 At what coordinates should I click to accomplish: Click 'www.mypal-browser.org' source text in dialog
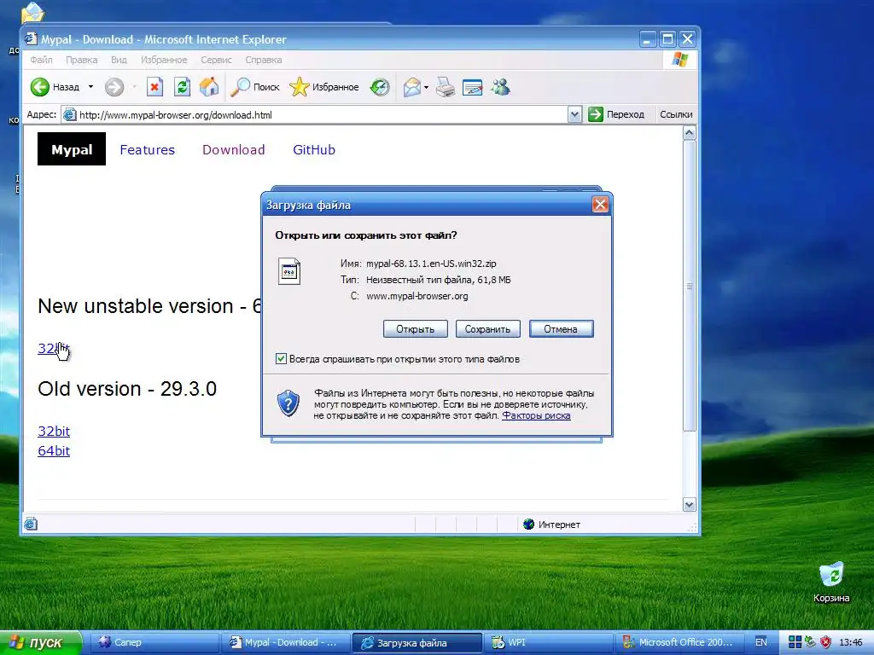coord(417,296)
